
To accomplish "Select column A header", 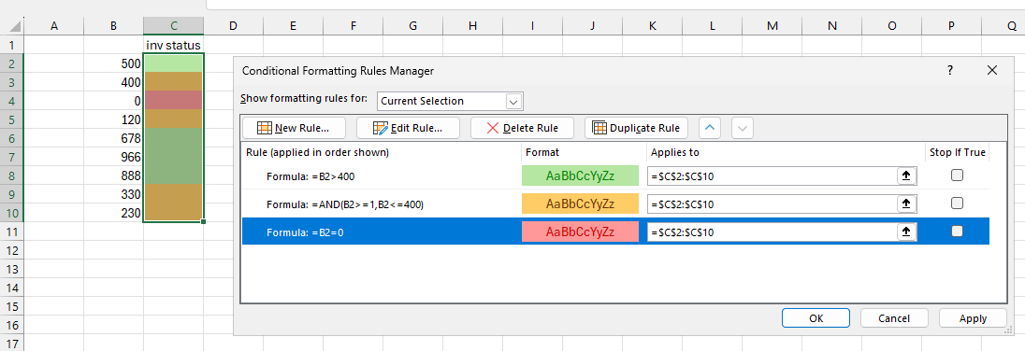I will pos(53,26).
